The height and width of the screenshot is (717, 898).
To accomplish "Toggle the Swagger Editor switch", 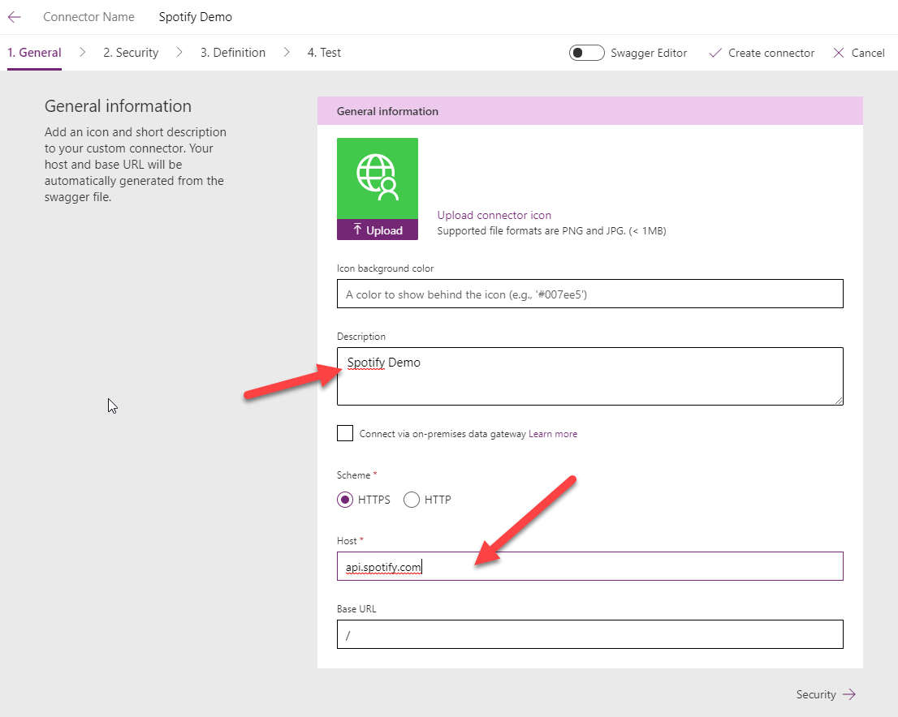I will tap(586, 53).
